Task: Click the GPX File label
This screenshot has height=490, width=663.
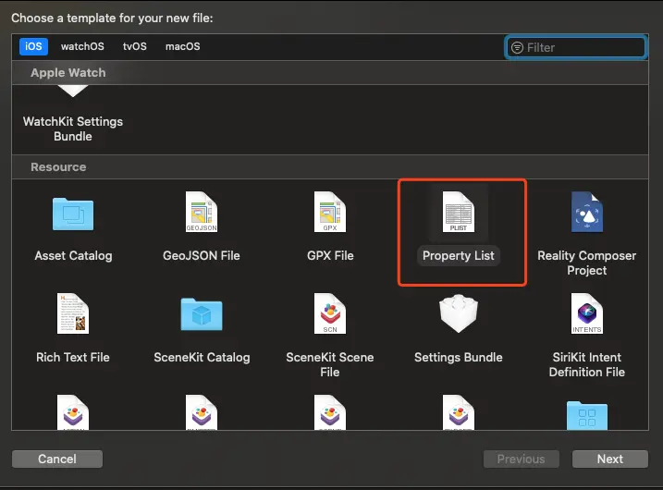Action: [x=330, y=256]
